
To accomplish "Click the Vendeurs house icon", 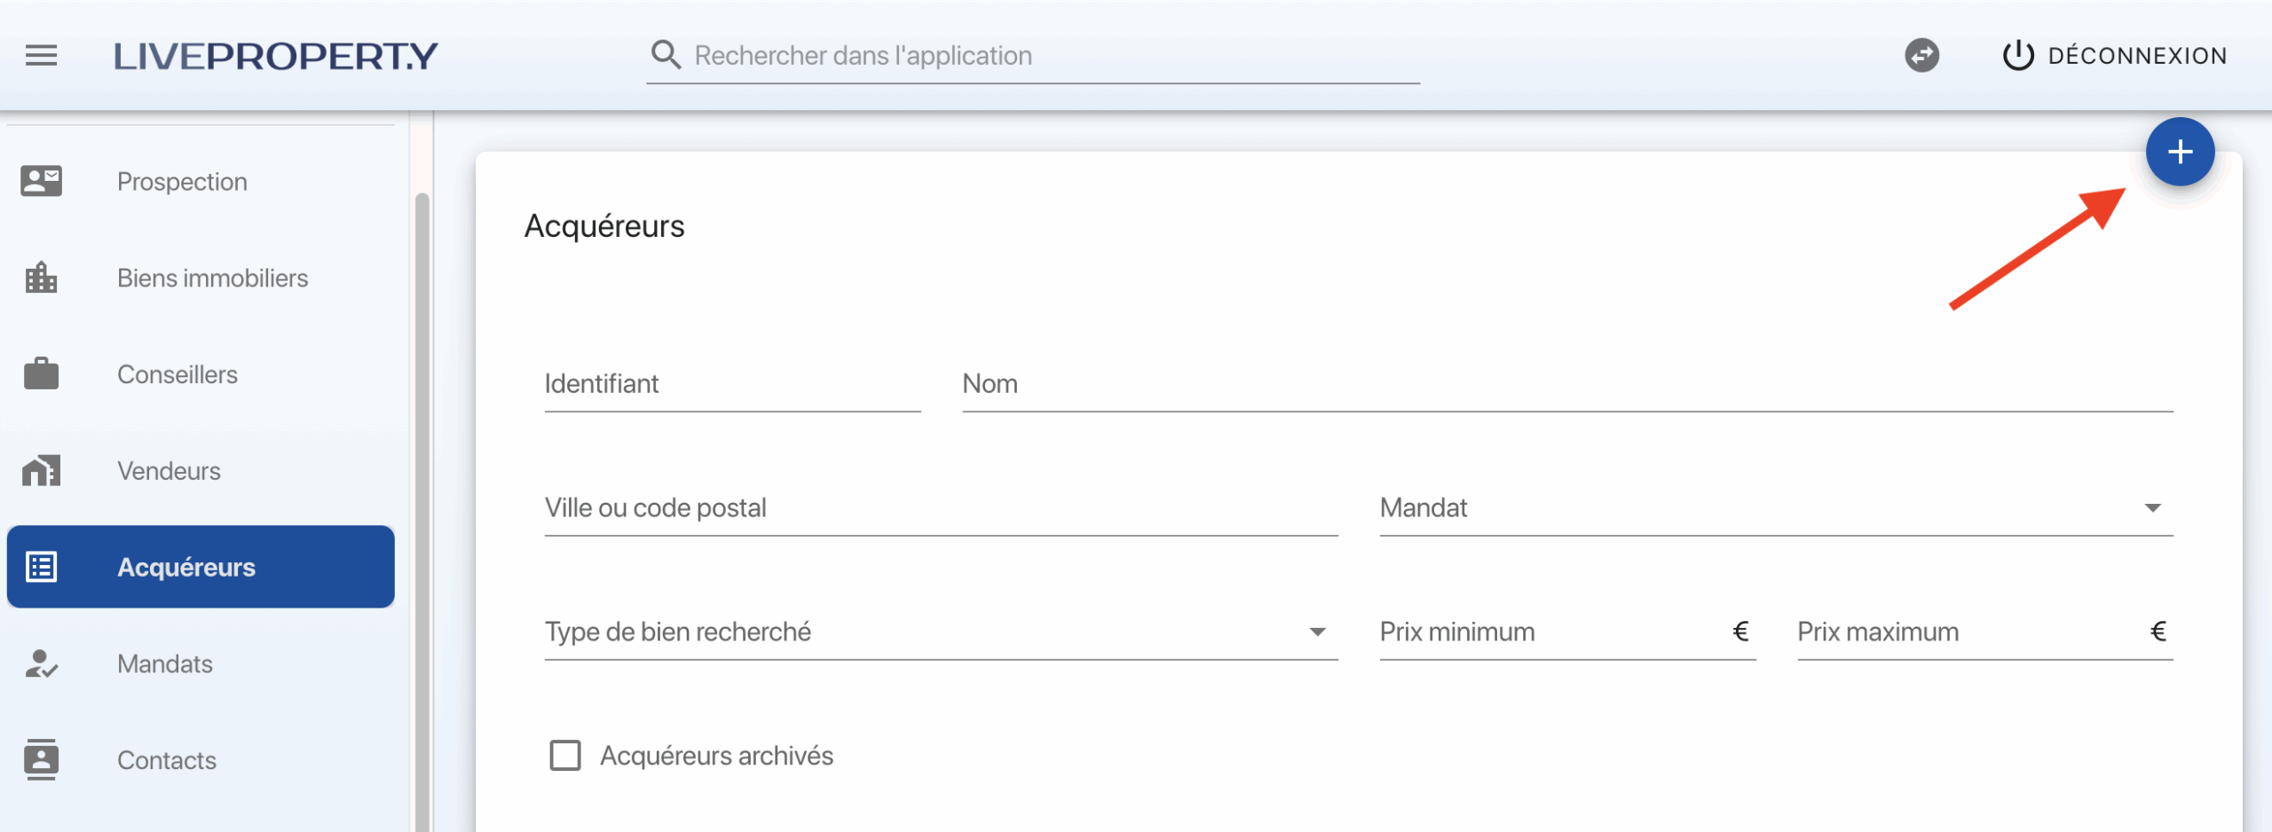I will (41, 471).
